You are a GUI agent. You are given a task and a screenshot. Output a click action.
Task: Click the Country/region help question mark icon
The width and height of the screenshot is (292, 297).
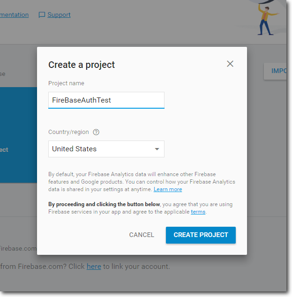(x=97, y=132)
